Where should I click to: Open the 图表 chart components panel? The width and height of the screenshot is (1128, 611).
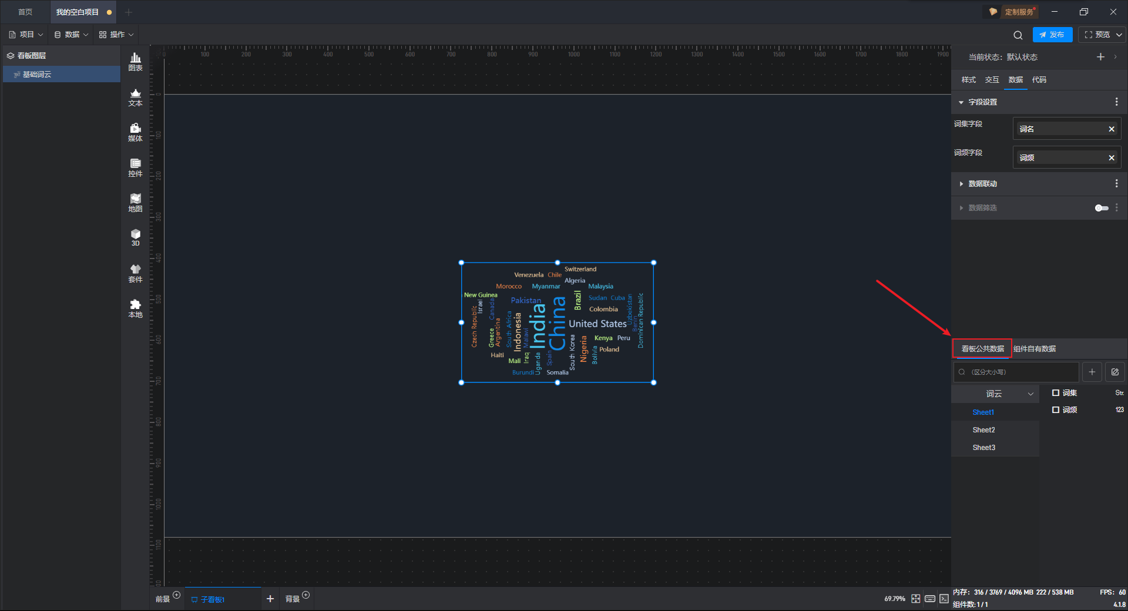(135, 62)
